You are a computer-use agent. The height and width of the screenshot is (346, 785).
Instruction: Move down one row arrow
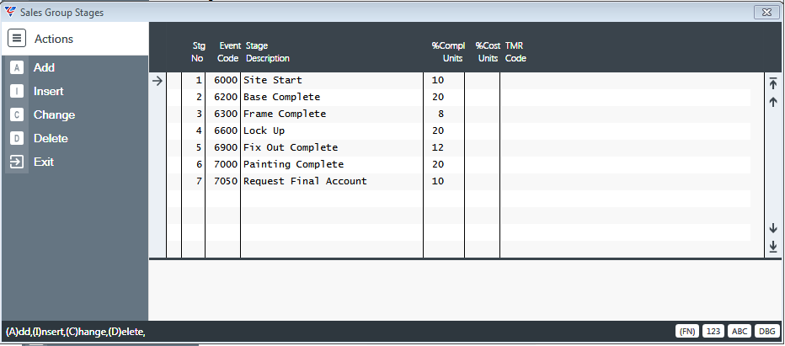click(773, 228)
